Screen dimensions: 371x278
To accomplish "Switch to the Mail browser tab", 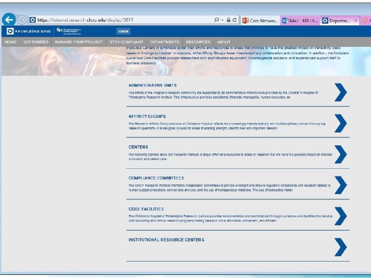I will (300, 21).
